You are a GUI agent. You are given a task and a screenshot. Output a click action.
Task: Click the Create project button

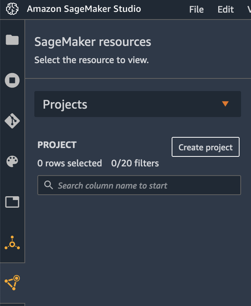coord(206,147)
